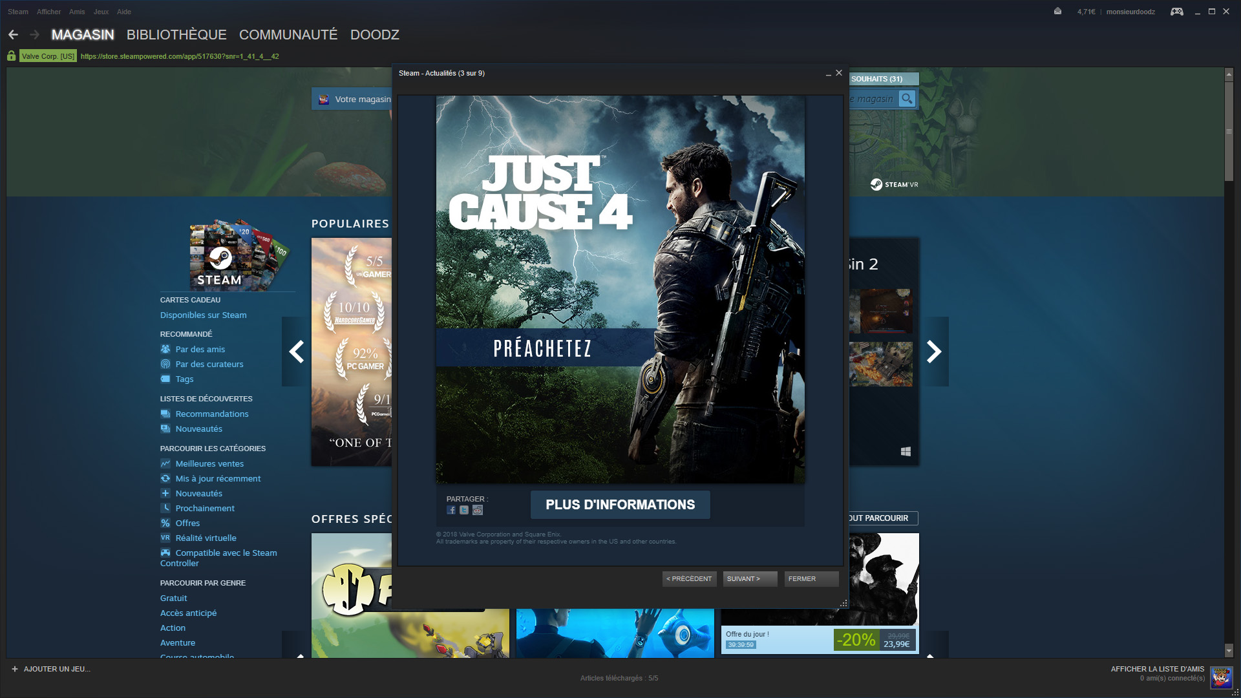Click the user avatar at bottom right

pos(1221,678)
